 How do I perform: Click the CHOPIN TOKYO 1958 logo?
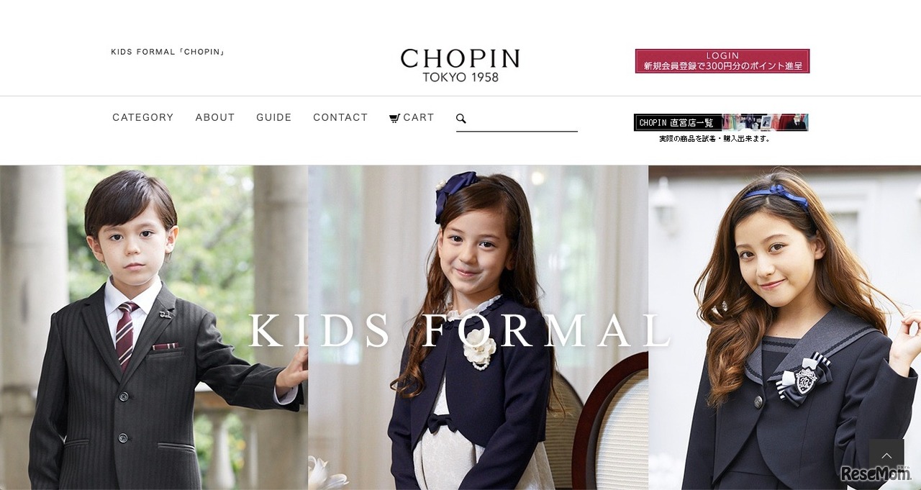pyautogui.click(x=460, y=65)
